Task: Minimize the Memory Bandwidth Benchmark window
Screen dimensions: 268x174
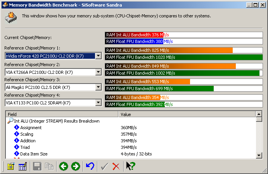Action: [x=249, y=5]
